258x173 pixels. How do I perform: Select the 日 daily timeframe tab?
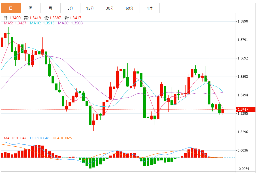coord(11,8)
